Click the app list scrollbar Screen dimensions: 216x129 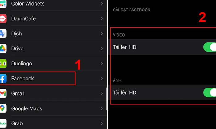[107, 99]
